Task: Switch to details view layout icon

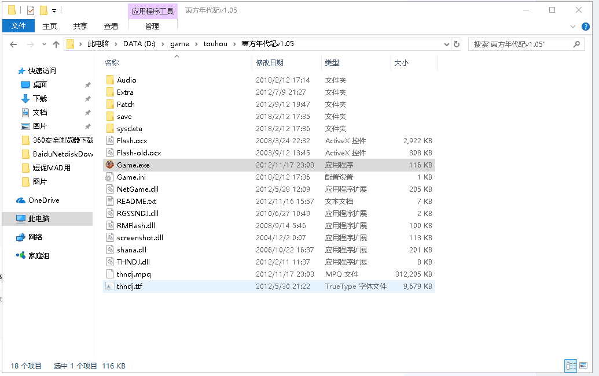Action: point(571,366)
